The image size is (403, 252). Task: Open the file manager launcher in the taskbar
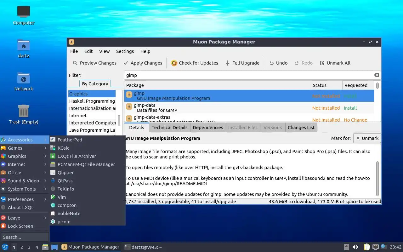coord(45,247)
